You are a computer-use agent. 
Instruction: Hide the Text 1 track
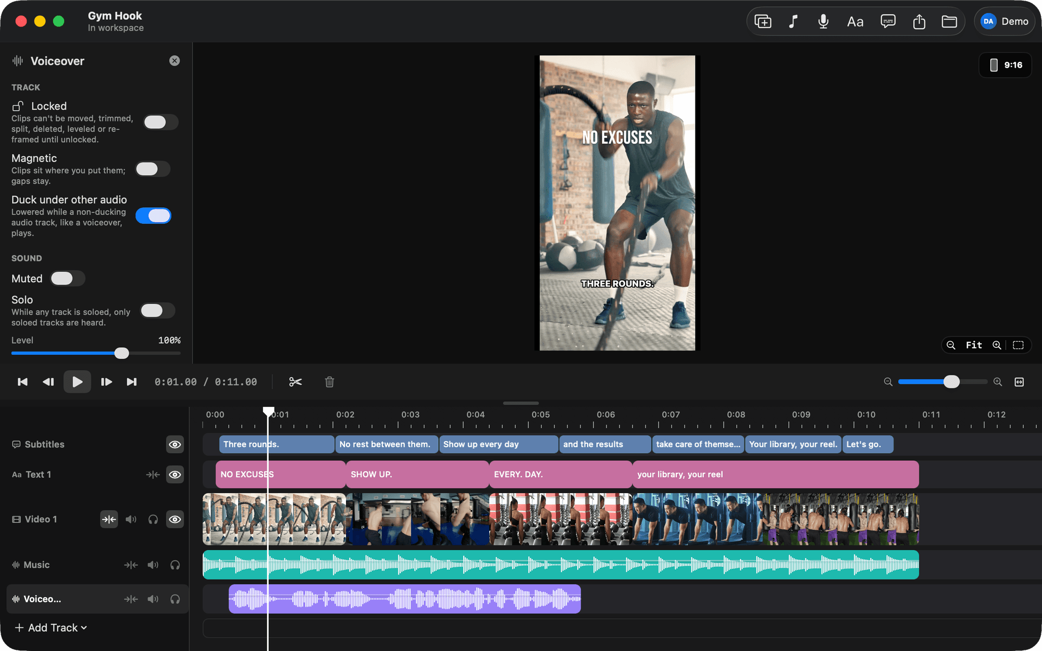tap(175, 474)
